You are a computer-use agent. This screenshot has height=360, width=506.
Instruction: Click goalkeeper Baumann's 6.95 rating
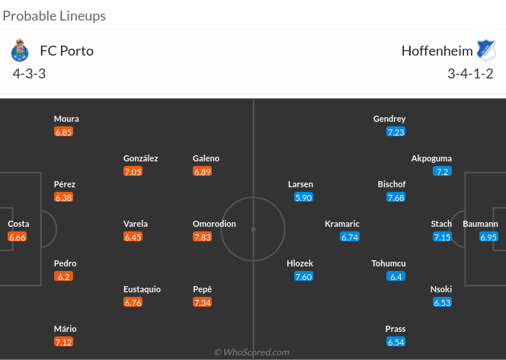pos(488,237)
